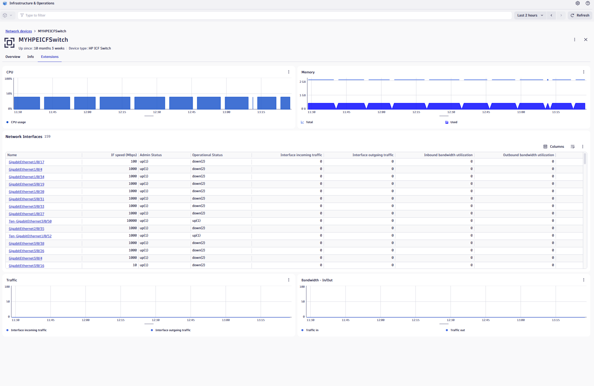Expand the Last 2 hours timeframe dropdown

(x=530, y=15)
